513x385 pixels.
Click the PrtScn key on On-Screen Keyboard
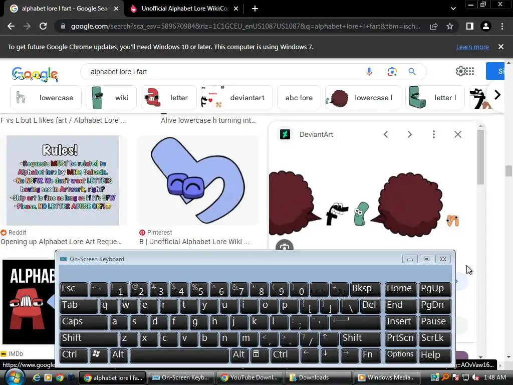[401, 338]
